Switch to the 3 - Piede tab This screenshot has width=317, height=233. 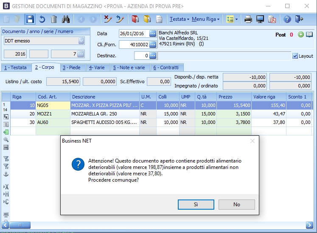[71, 67]
